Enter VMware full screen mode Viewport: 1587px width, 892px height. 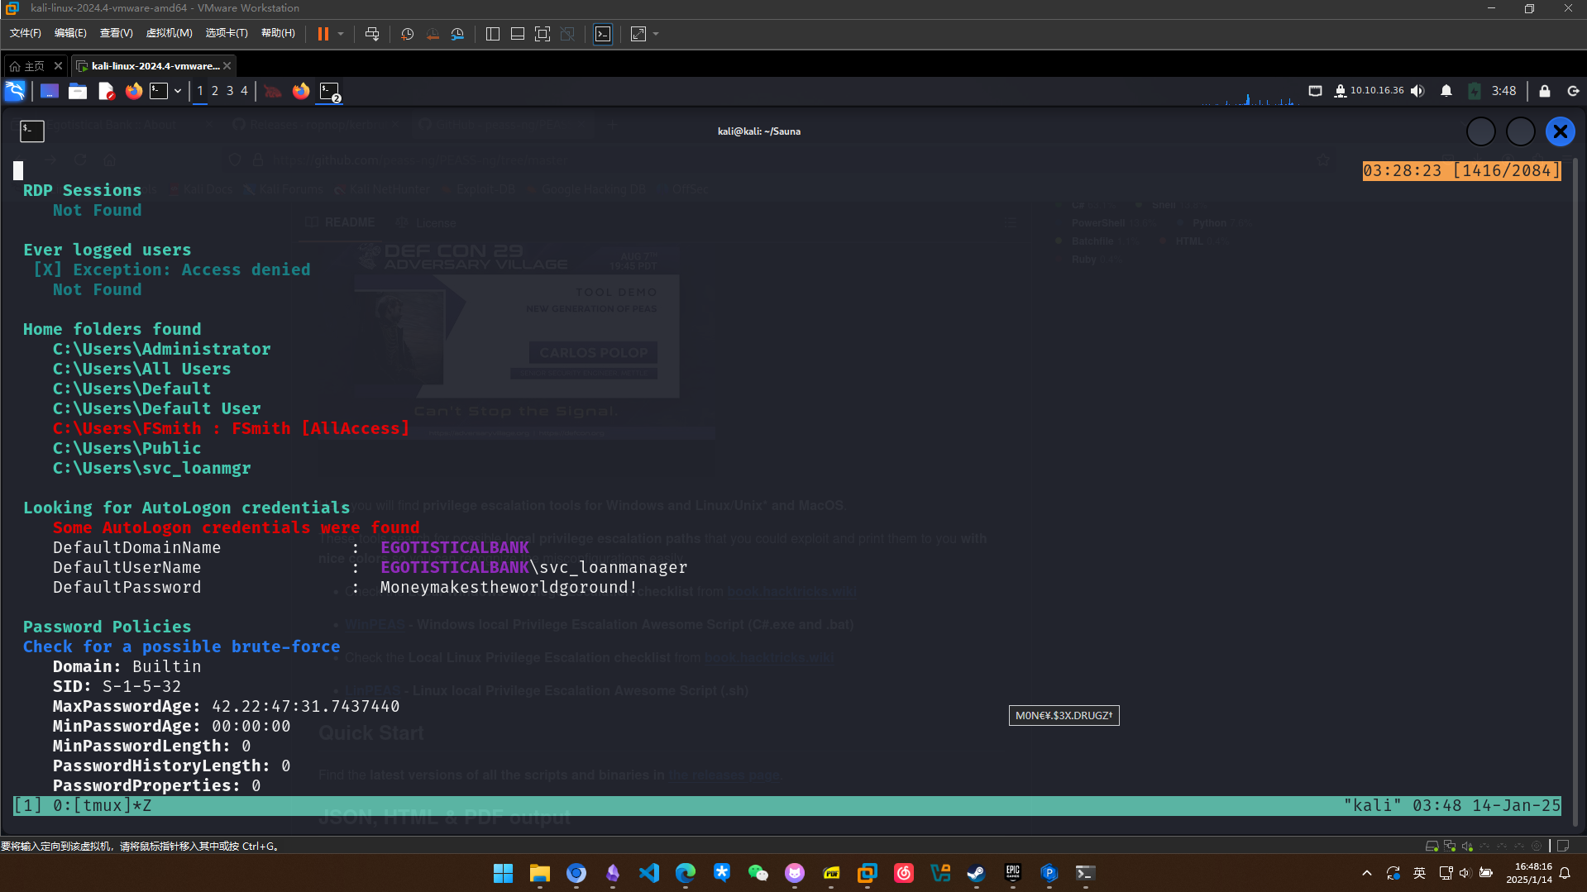pos(542,34)
